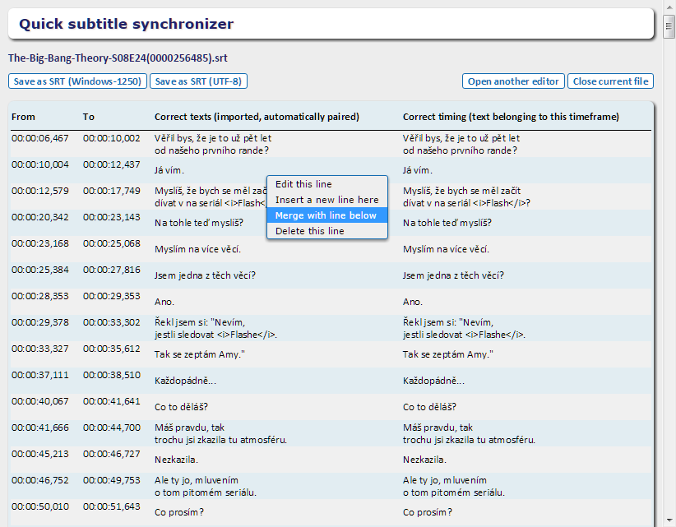Click the 'Co to děláš?' timing text
676x527 pixels.
click(x=429, y=407)
